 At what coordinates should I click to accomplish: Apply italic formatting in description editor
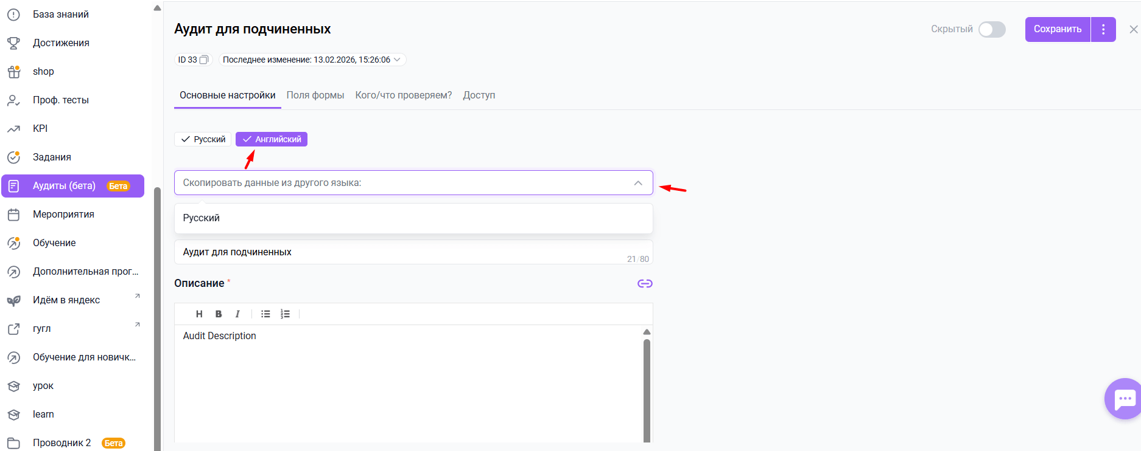(237, 314)
